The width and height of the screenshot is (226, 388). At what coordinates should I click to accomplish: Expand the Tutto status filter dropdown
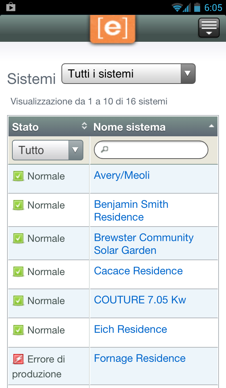48,150
